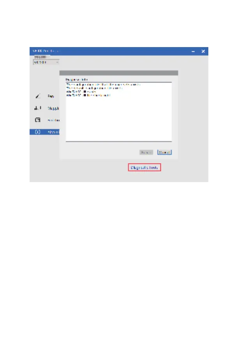
Task: Select the Pen settings icon
Action: [38, 96]
